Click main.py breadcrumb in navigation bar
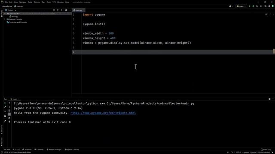Image resolution: width=275 pixels, height=154 pixels. 18,6
